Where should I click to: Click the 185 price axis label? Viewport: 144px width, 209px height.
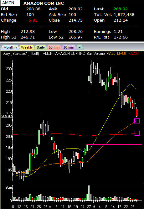coord(9,170)
